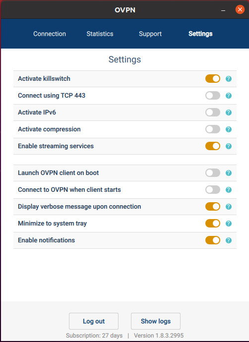249x342 pixels.
Task: Enable Connect using TCP 443 toggle
Action: click(x=213, y=96)
